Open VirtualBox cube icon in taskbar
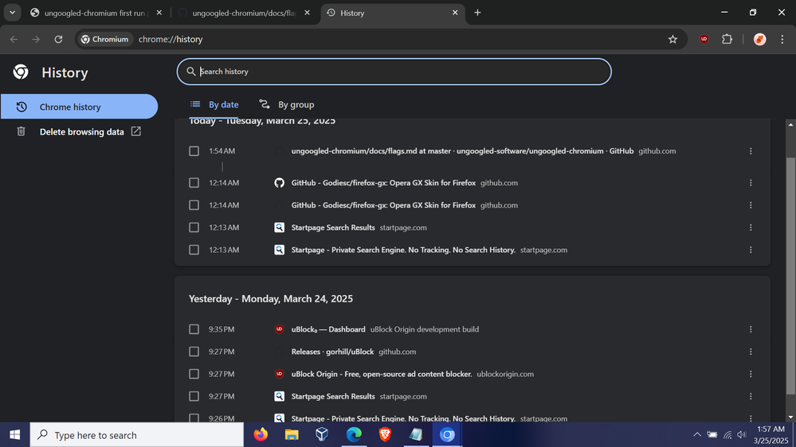 (x=322, y=435)
